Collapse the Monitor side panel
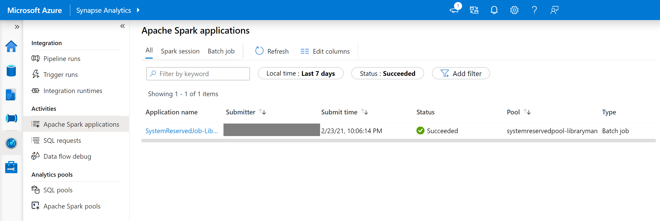The image size is (660, 221). pos(122,26)
